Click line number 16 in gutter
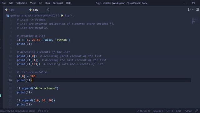Viewport: 200px width, 113px height. click(x=10, y=80)
